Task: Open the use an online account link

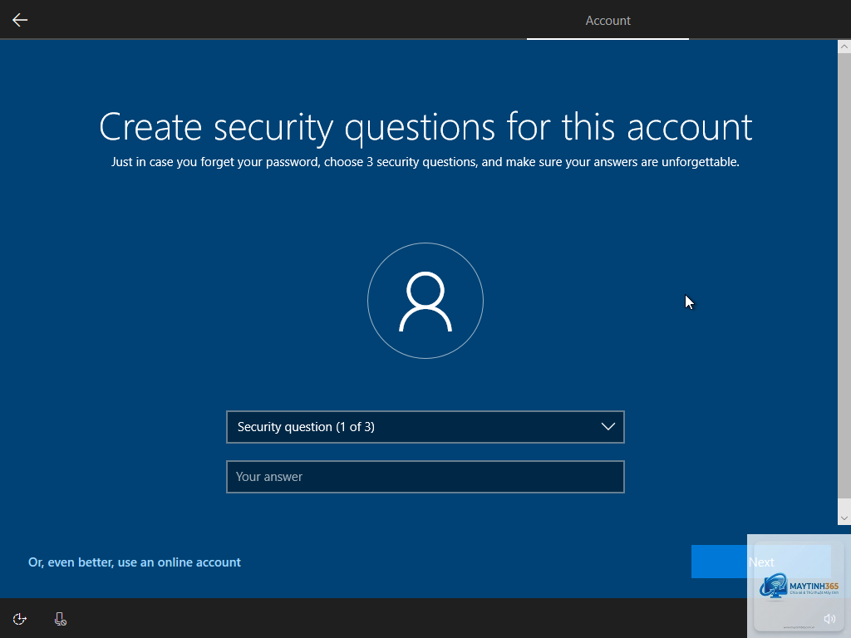Action: coord(135,562)
